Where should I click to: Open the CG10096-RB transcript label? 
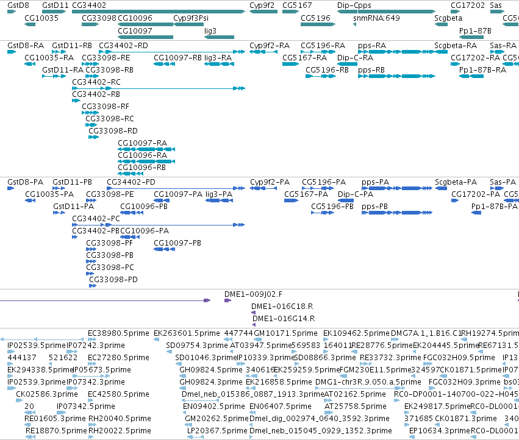[x=141, y=168]
